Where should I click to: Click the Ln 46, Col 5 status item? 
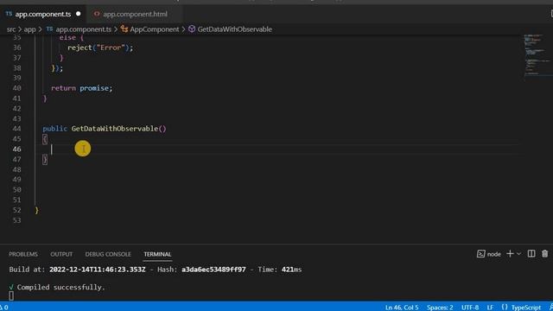(402, 308)
